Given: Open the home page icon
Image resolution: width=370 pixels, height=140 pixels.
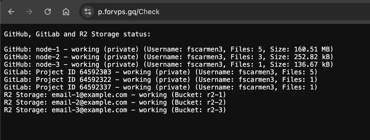Looking at the screenshot, I should (x=66, y=12).
